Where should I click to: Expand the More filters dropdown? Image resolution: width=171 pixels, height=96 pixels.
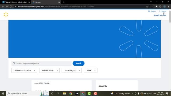click(x=91, y=70)
